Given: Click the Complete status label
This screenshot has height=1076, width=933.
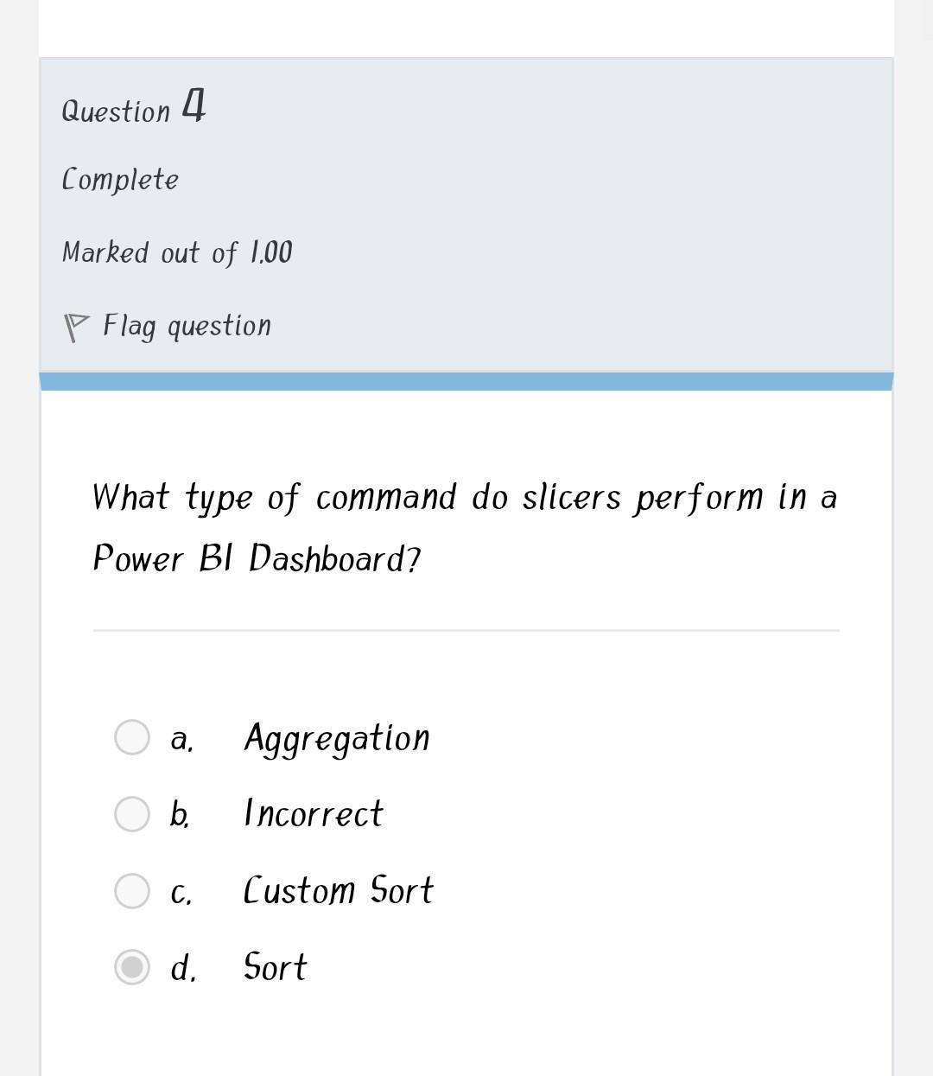Looking at the screenshot, I should coord(119,178).
